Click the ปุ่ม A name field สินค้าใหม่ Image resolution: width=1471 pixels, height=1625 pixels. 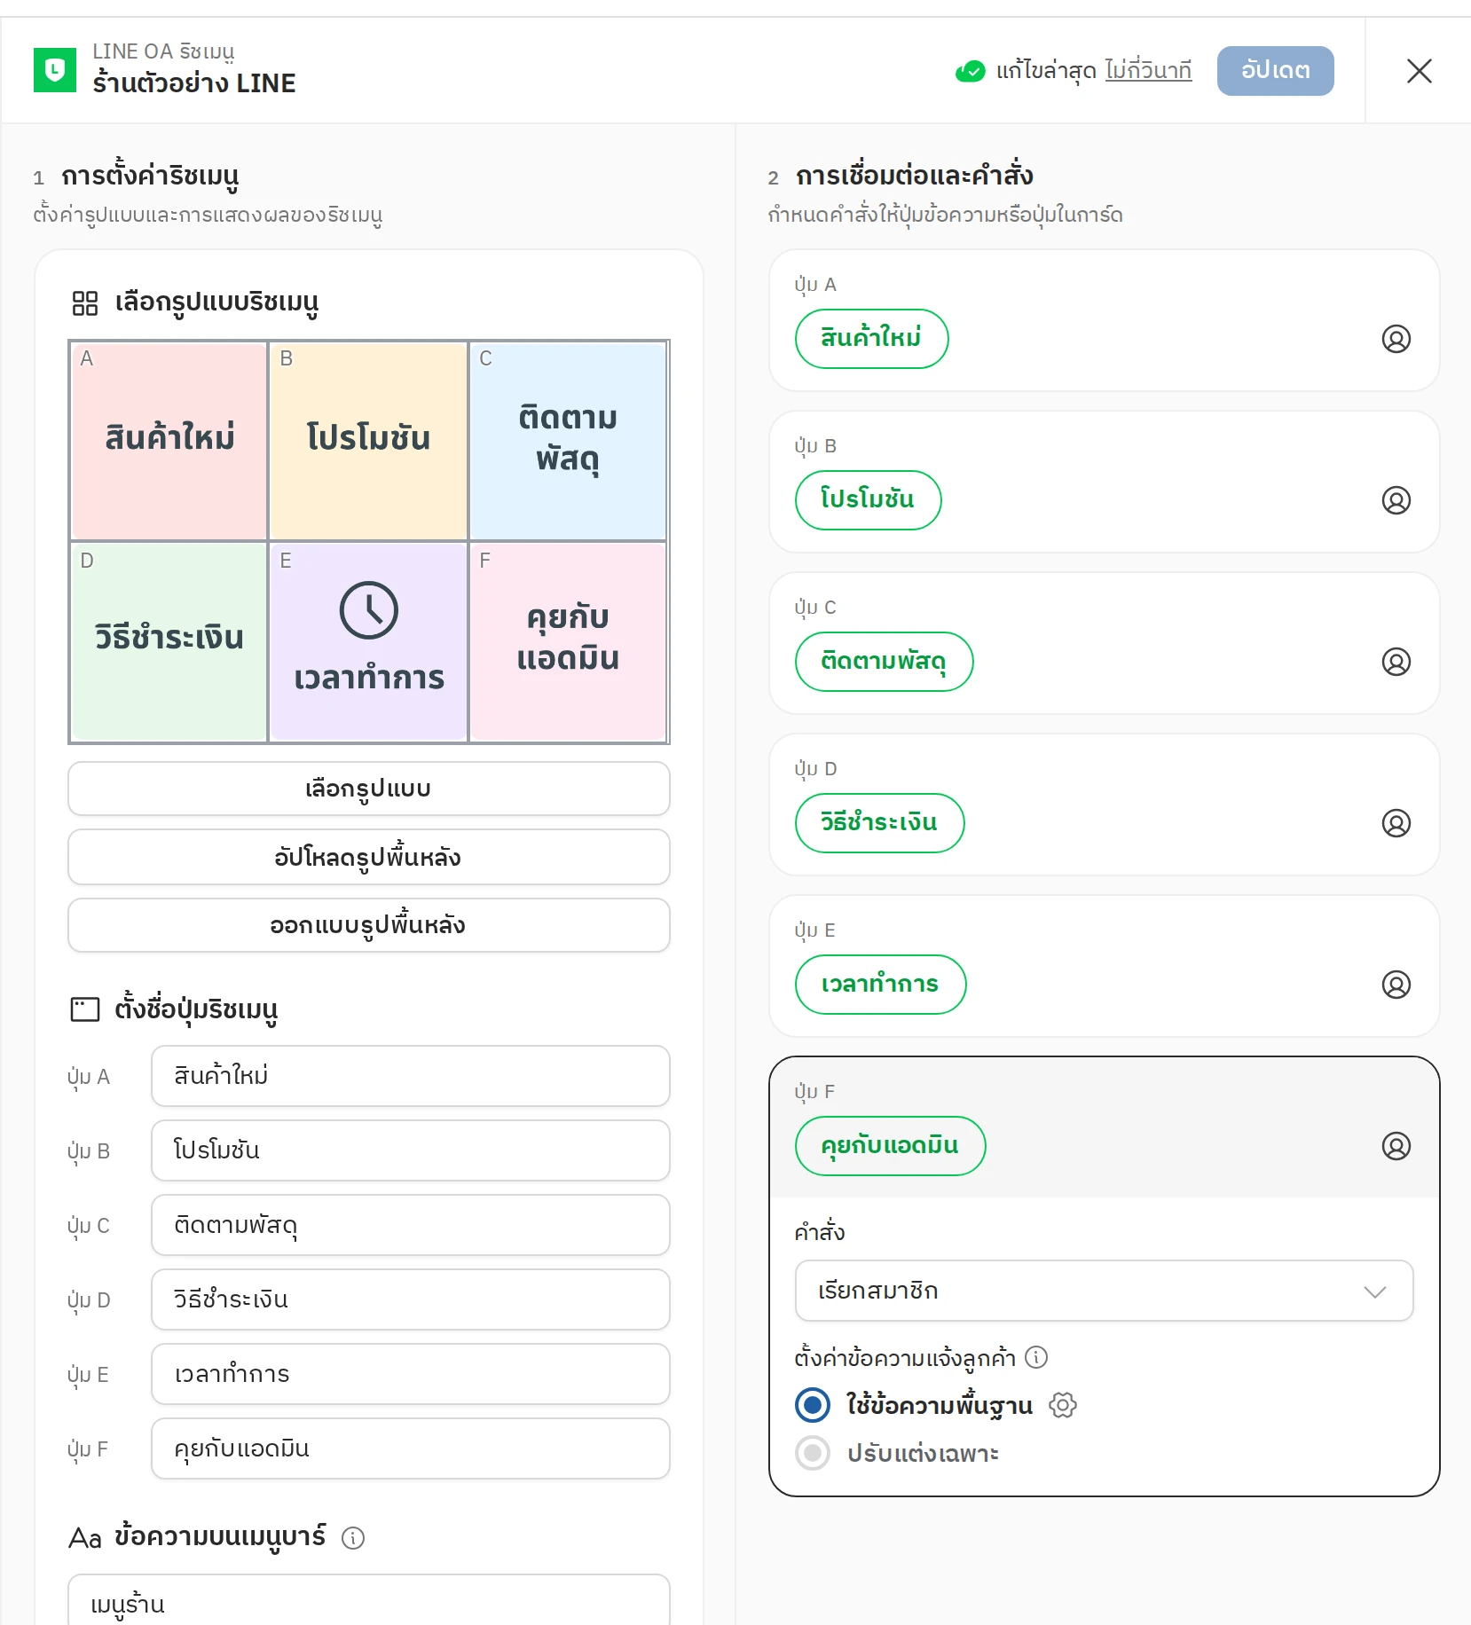pos(411,1076)
